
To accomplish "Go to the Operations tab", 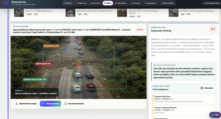I will click(121, 3).
